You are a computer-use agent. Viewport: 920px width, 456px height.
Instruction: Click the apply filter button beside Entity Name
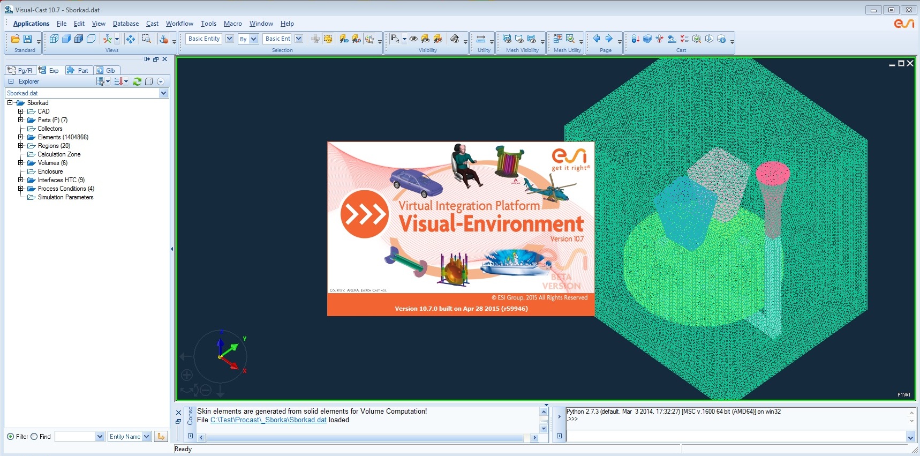pyautogui.click(x=161, y=437)
